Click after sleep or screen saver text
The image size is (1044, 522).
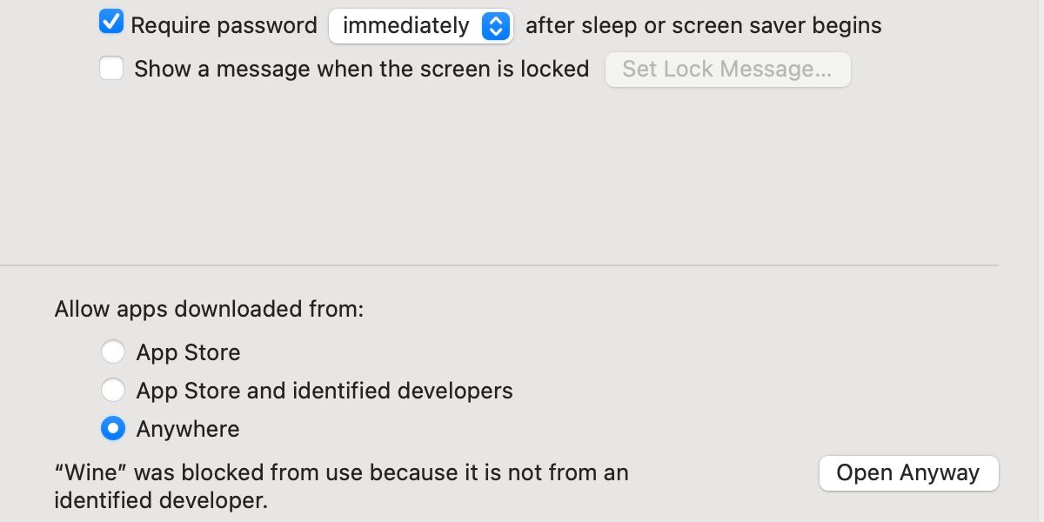click(705, 25)
